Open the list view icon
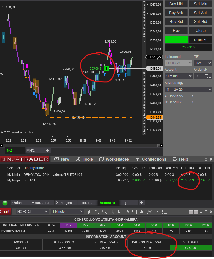This screenshot has width=214, height=259. [165, 212]
